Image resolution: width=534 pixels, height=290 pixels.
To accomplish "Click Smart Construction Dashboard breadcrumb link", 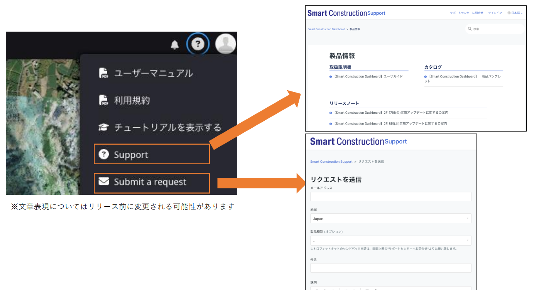I will [x=326, y=29].
